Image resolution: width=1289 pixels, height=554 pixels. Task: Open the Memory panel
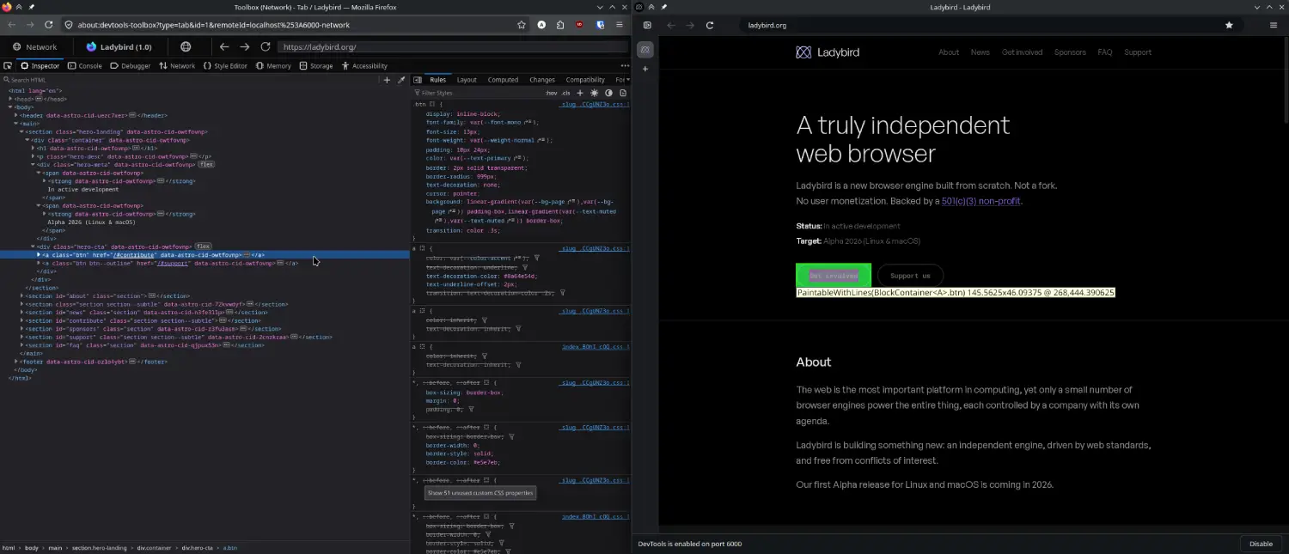[x=273, y=65]
